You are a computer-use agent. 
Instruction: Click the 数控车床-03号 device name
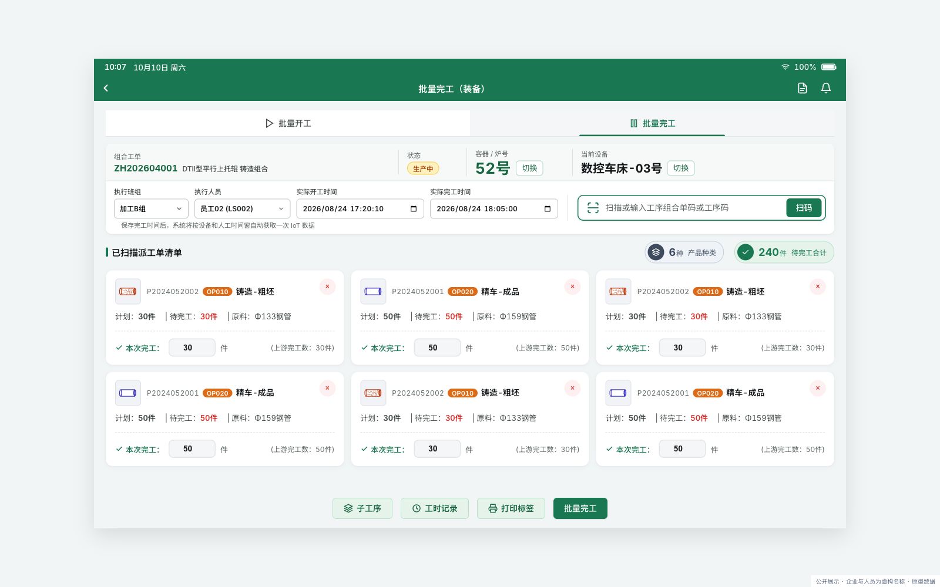(622, 168)
